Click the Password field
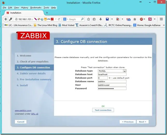 (x=112, y=88)
